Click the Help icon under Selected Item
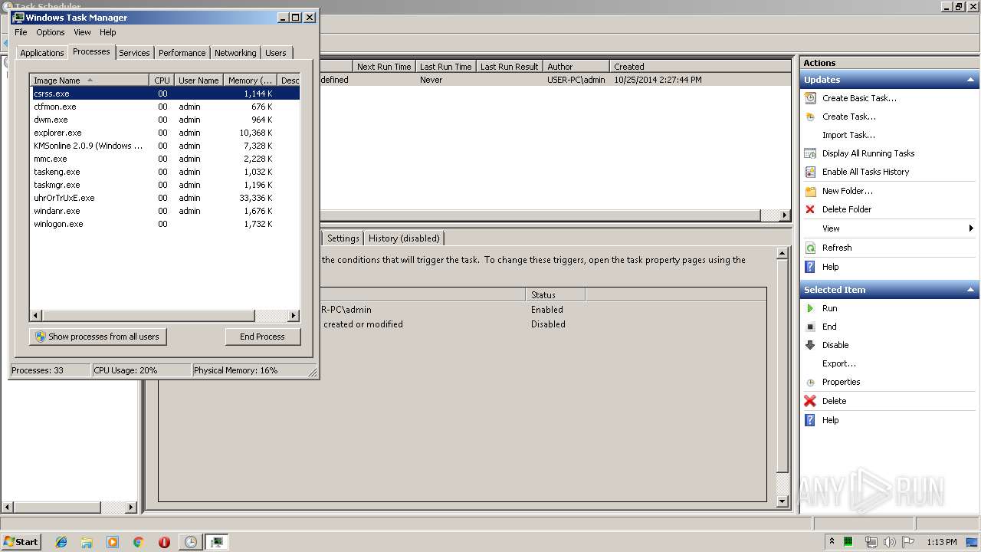This screenshot has height=552, width=981. pyautogui.click(x=810, y=420)
